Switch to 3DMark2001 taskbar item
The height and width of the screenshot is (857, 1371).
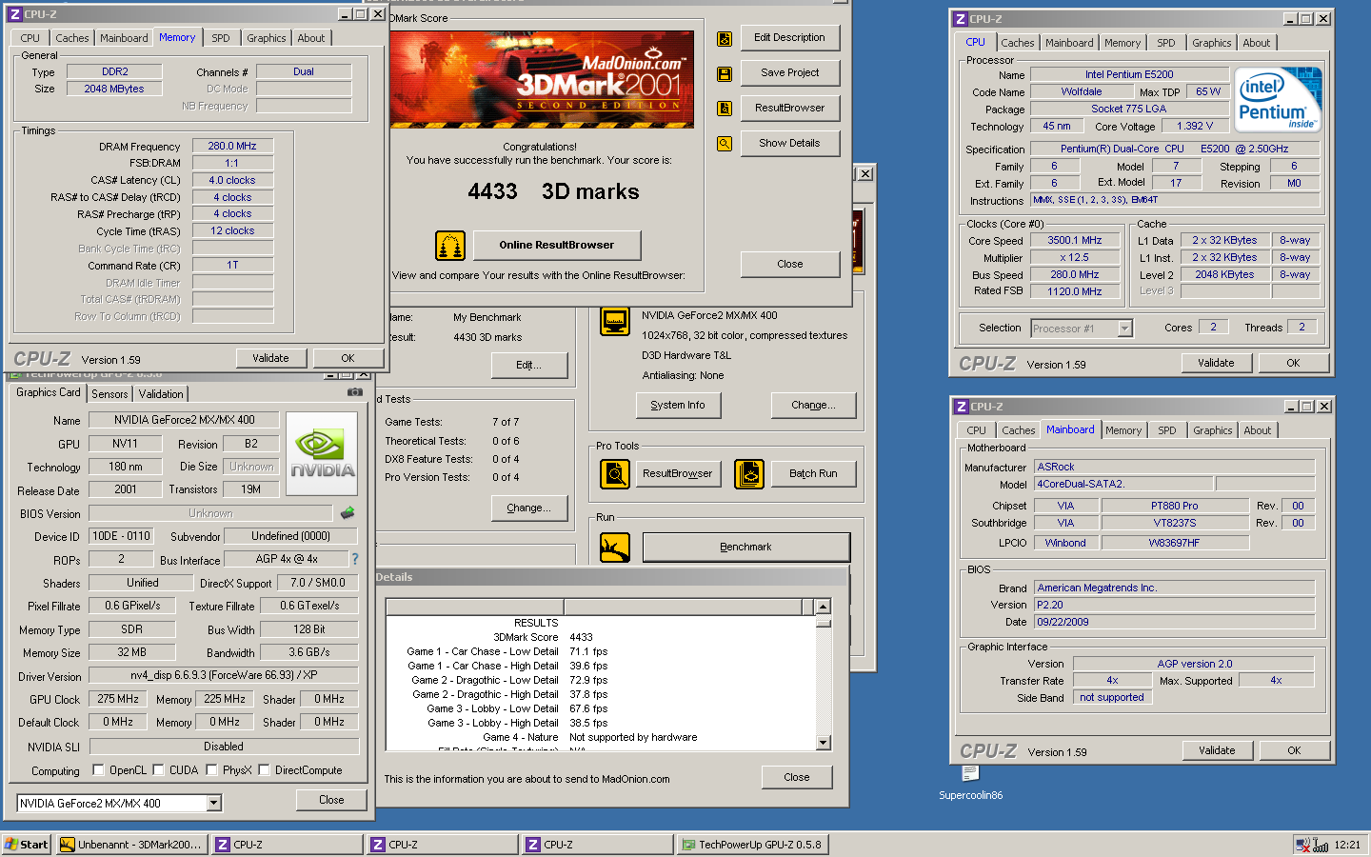click(x=131, y=845)
